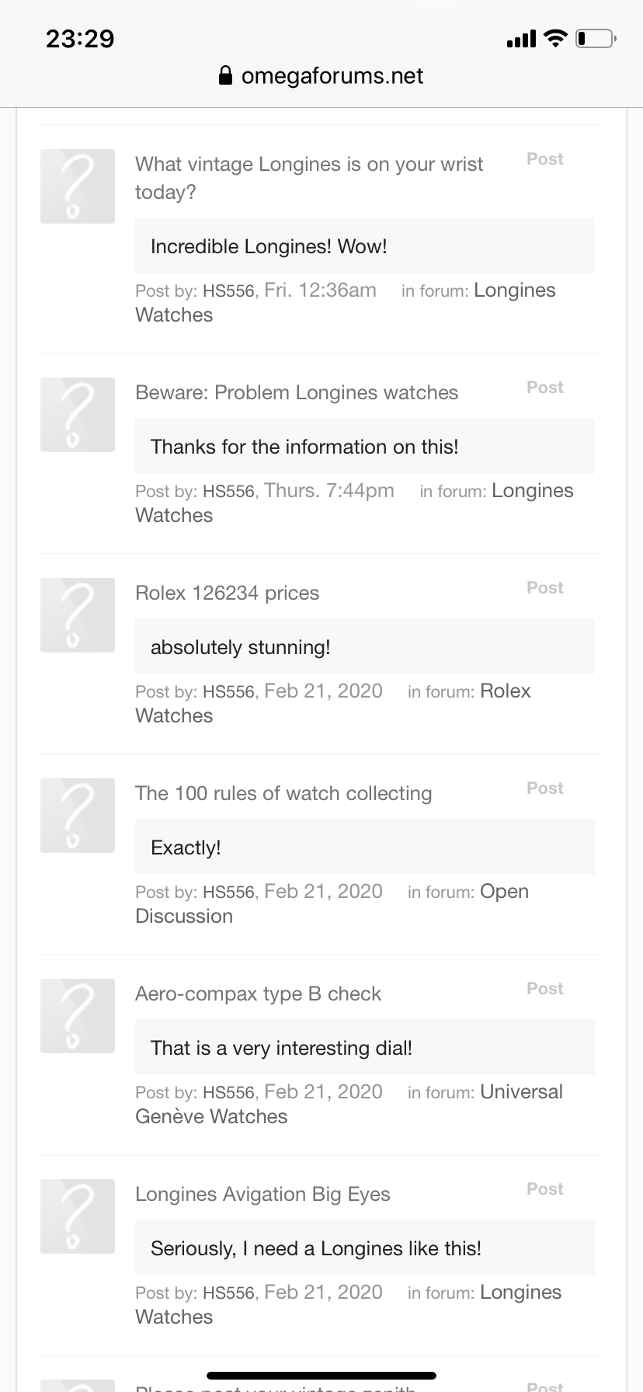Tap the omegaforums.net address bar
This screenshot has width=643, height=1392.
tap(332, 75)
